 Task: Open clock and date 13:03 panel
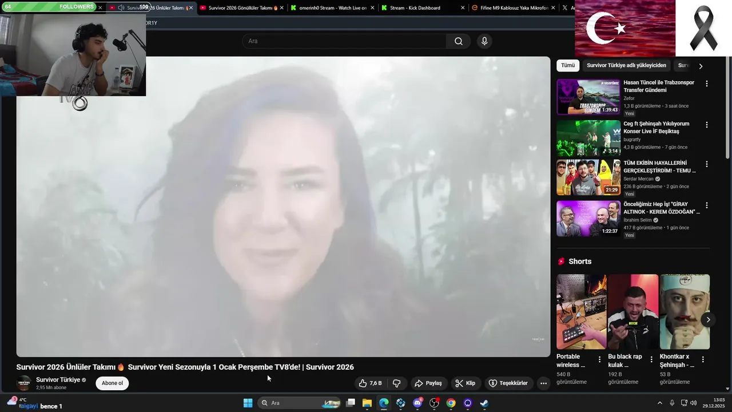[x=714, y=403]
